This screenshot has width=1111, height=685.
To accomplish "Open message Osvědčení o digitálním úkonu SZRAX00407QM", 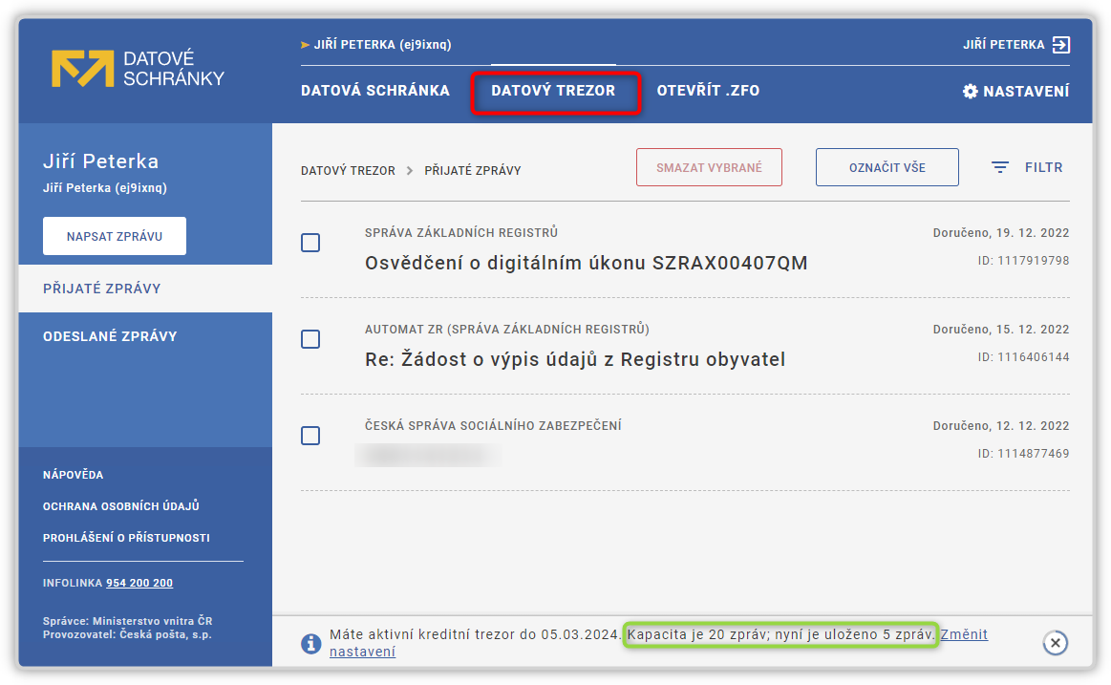I will point(586,264).
